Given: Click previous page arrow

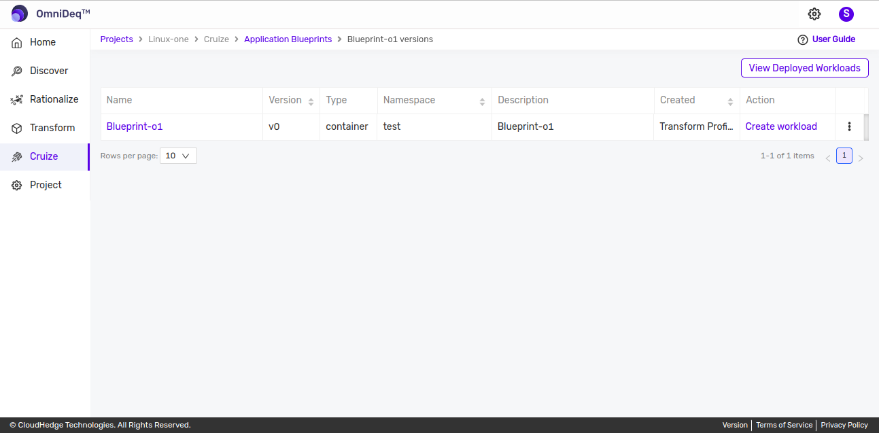Looking at the screenshot, I should (x=828, y=158).
